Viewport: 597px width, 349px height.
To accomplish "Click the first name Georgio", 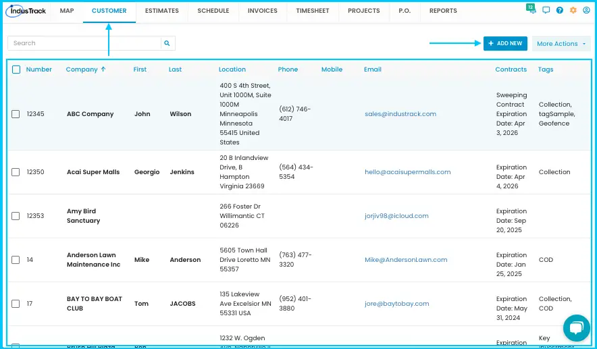I will tap(147, 172).
